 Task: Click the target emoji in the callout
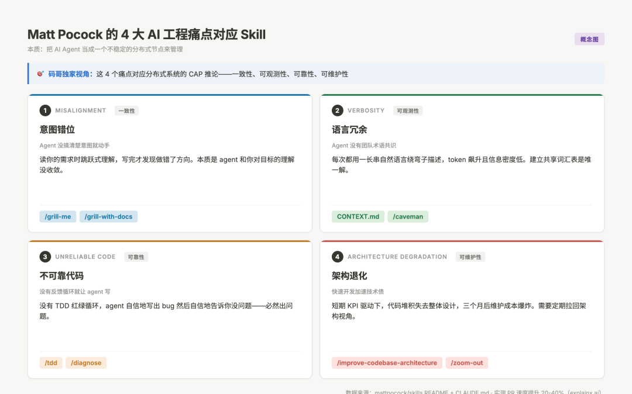pos(40,74)
